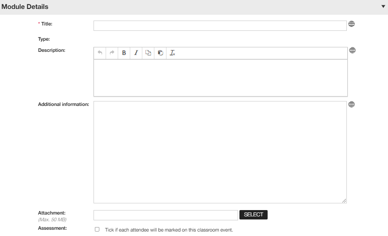
Task: Click the 'Type:' label
Action: pyautogui.click(x=44, y=39)
